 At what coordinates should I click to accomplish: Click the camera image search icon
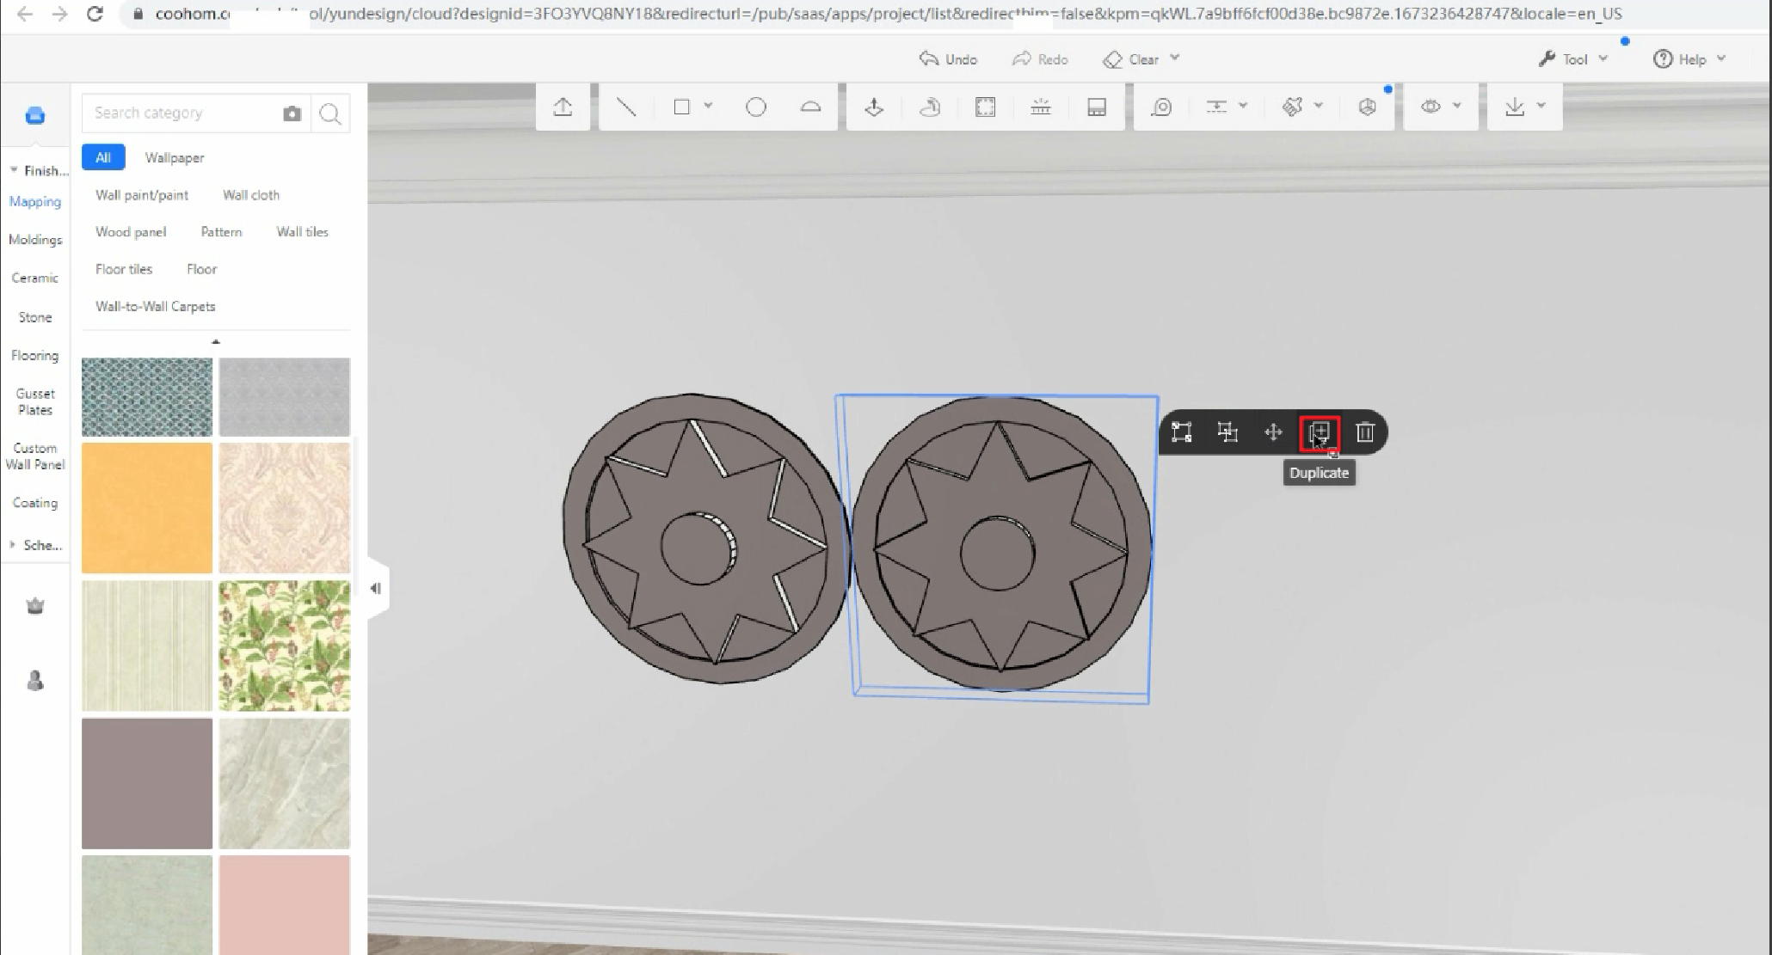point(292,113)
